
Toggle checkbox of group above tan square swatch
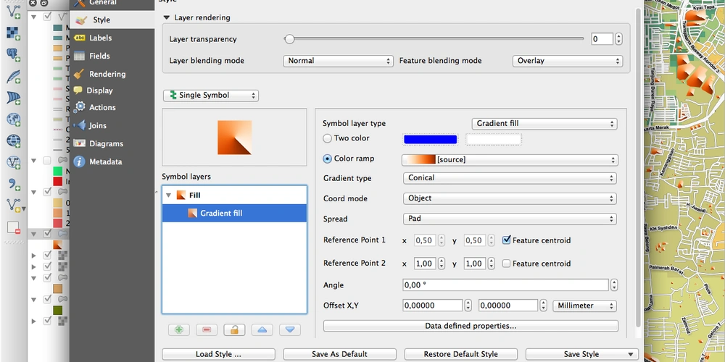pyautogui.click(x=47, y=277)
